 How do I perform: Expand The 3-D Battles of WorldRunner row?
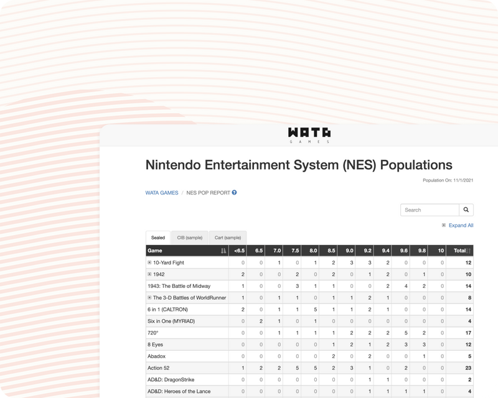pyautogui.click(x=149, y=298)
